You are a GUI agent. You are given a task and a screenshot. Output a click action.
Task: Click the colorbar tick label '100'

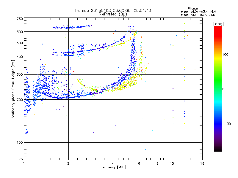225,55
